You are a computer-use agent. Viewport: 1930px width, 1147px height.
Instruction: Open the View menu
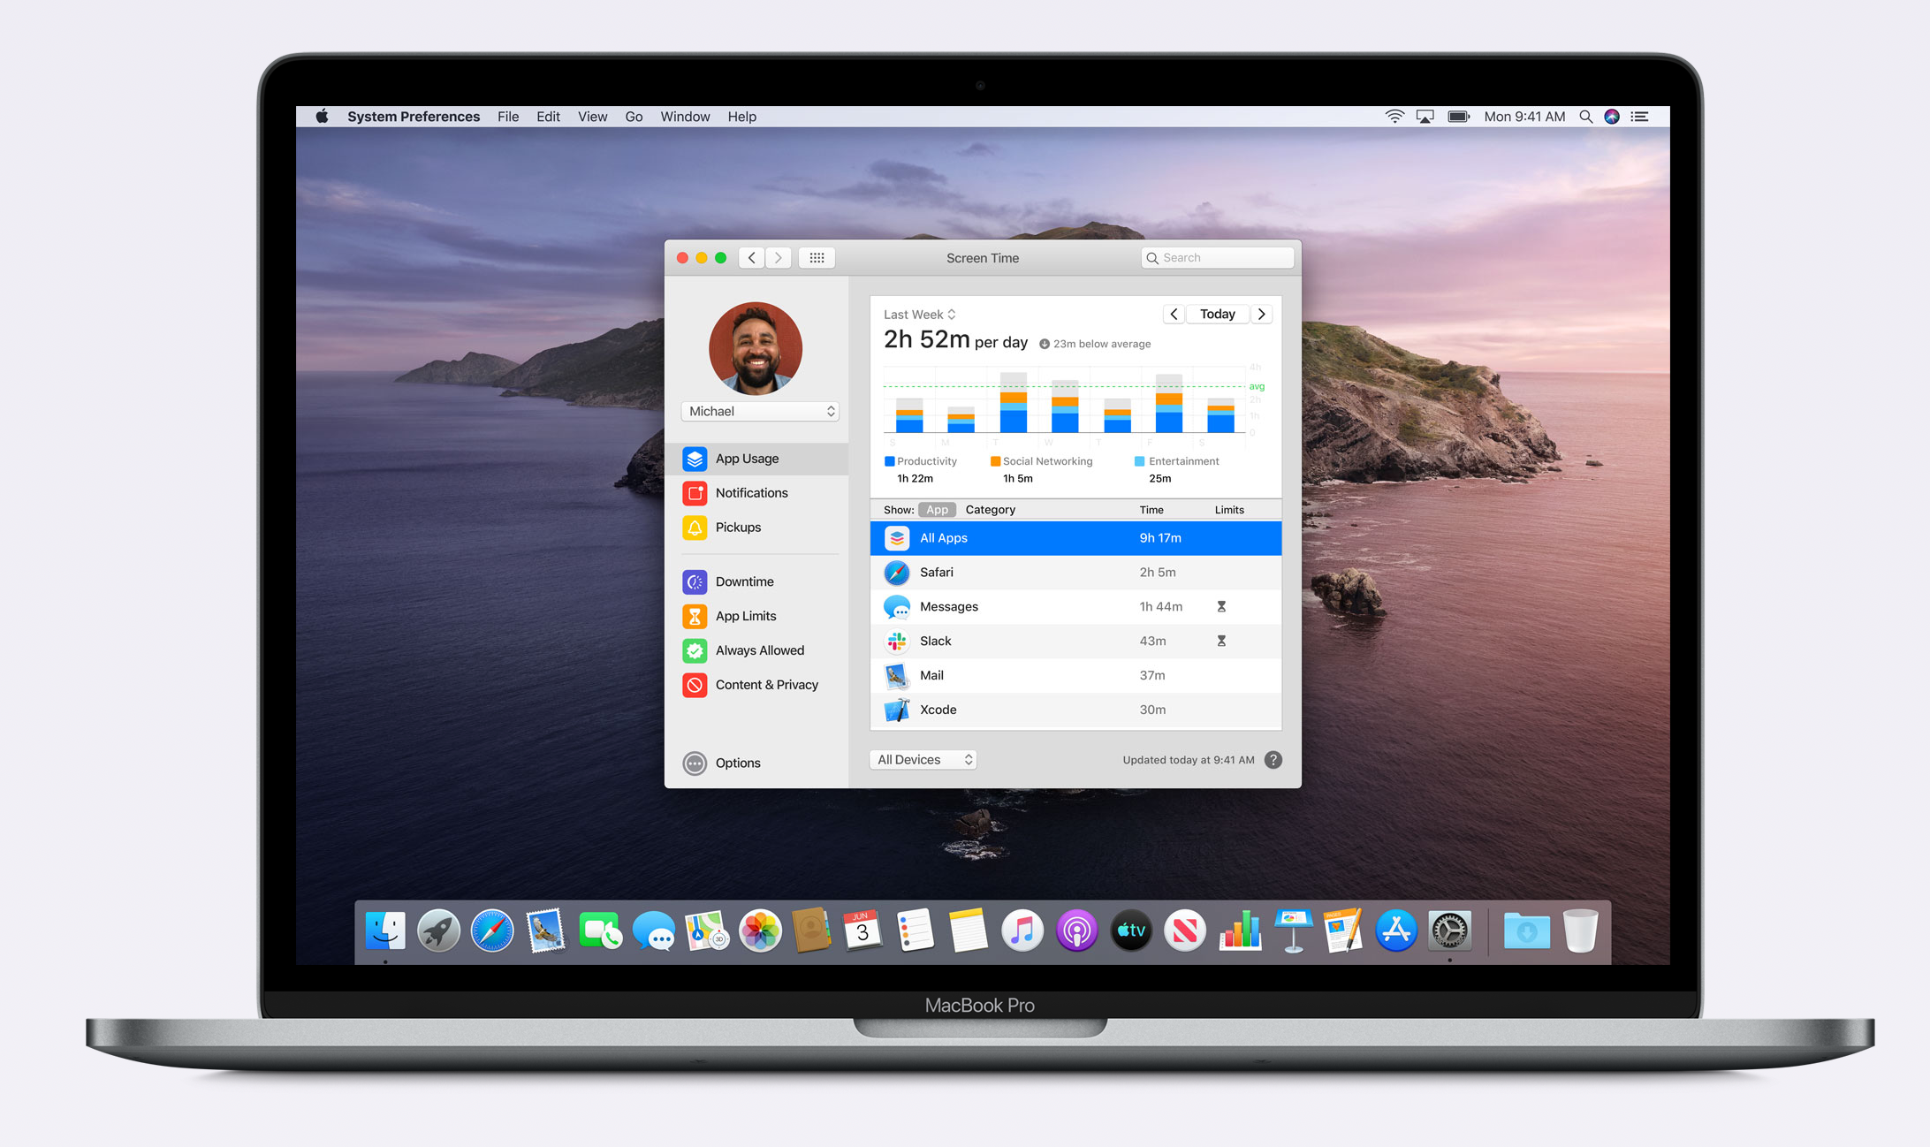593,117
